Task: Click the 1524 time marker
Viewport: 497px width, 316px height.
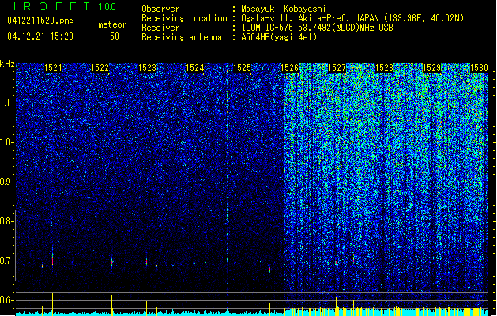Action: coord(194,68)
